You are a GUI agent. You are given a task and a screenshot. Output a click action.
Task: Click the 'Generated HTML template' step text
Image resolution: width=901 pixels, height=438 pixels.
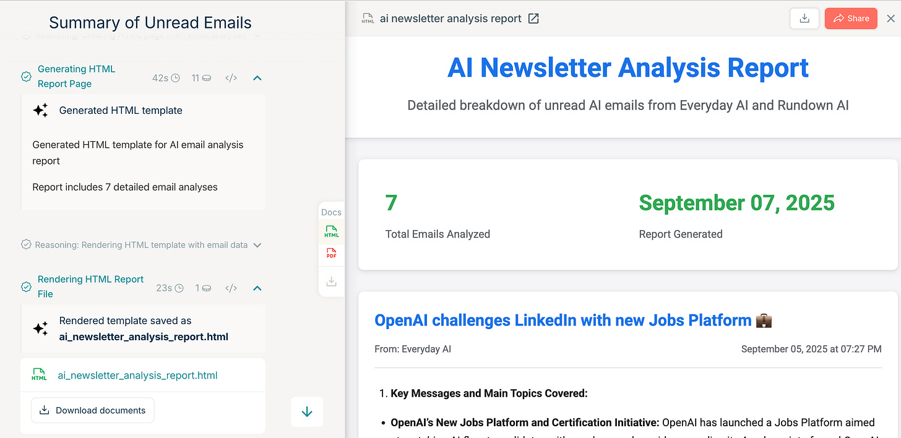pos(121,111)
